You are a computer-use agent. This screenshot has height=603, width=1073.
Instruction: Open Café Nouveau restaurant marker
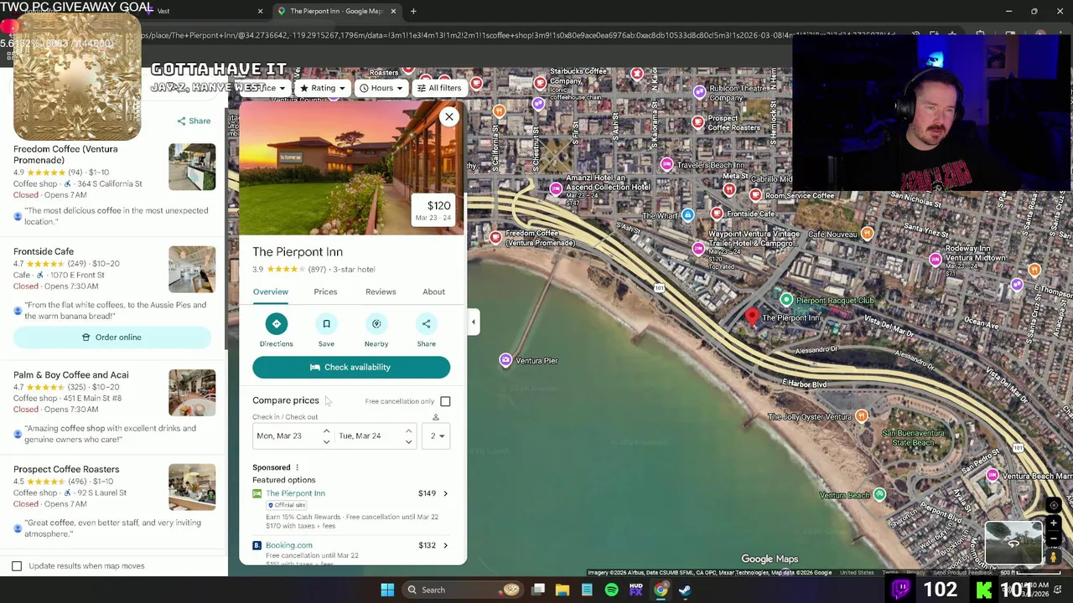click(x=868, y=234)
